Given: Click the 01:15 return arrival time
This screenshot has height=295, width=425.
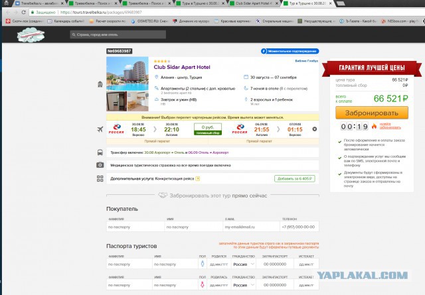Looking at the screenshot, I should [295, 129].
